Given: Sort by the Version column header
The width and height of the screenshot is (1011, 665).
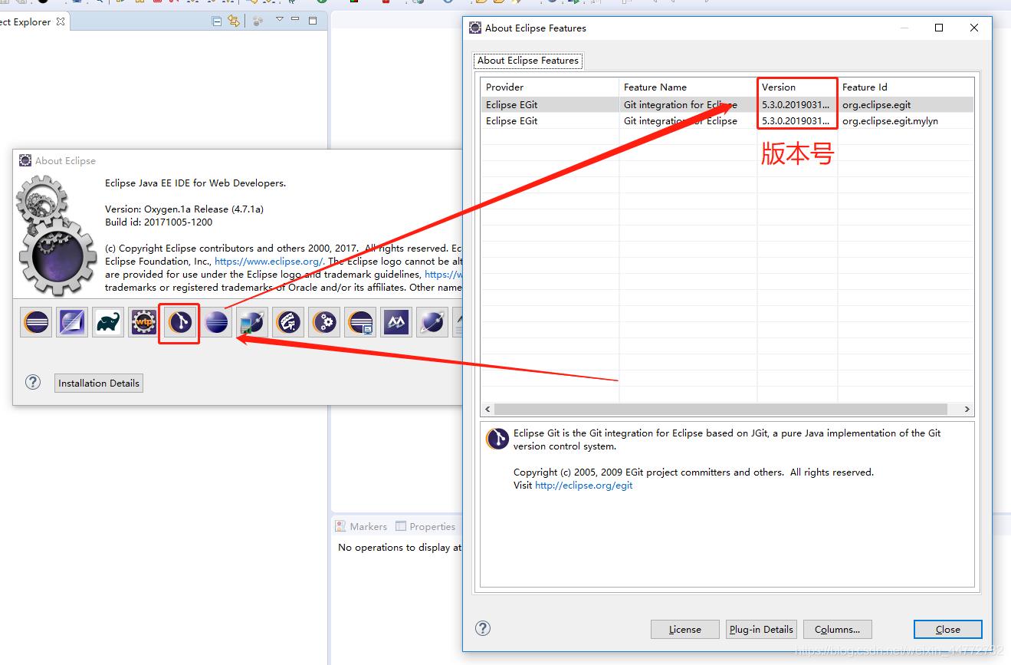Looking at the screenshot, I should [797, 87].
